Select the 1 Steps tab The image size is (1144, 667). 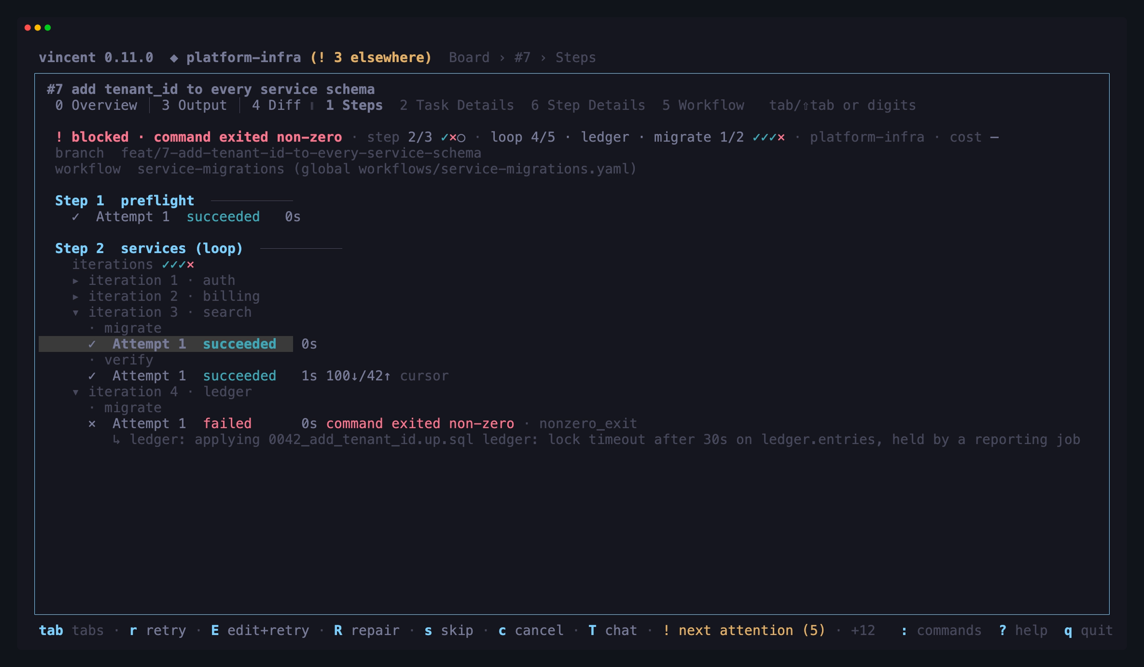[354, 105]
